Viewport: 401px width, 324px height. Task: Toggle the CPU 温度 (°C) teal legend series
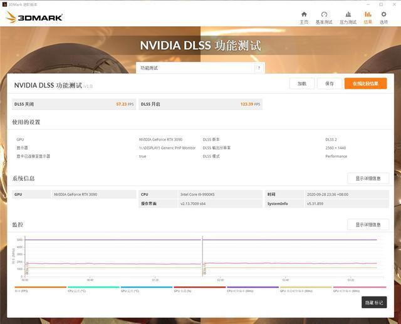93,289
